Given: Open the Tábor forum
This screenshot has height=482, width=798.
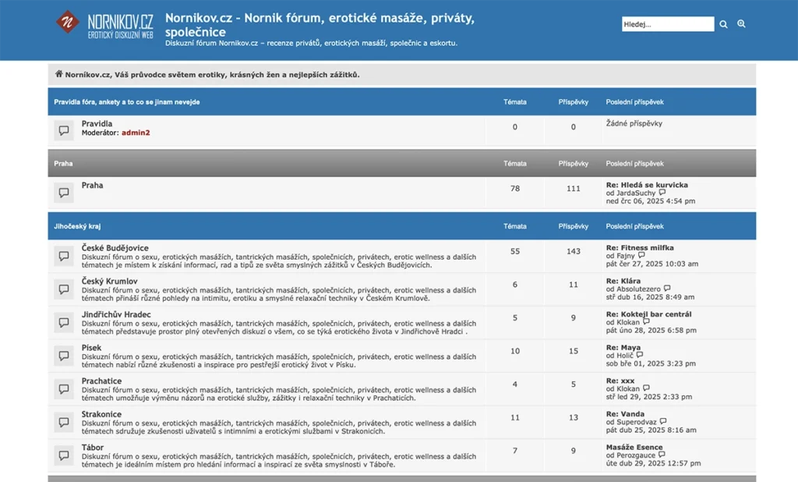Looking at the screenshot, I should tap(92, 448).
